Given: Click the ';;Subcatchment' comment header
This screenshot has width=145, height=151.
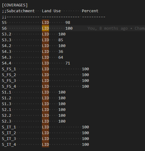Looking at the screenshot, I should pos(18,11).
